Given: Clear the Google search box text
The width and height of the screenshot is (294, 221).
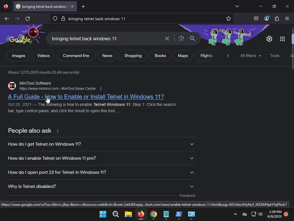Looking at the screenshot, I should pyautogui.click(x=167, y=39).
